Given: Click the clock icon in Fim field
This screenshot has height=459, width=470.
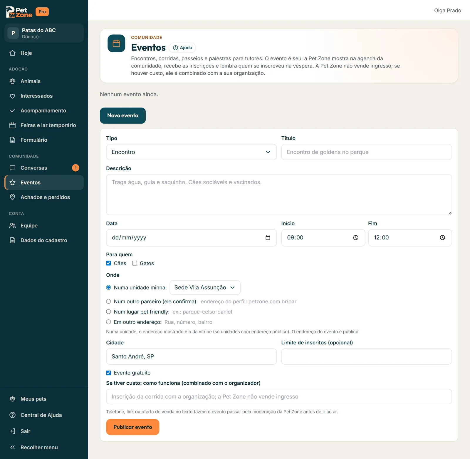Looking at the screenshot, I should (x=442, y=238).
